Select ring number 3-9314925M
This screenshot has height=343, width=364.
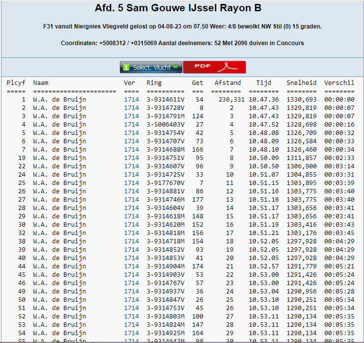[x=166, y=333]
